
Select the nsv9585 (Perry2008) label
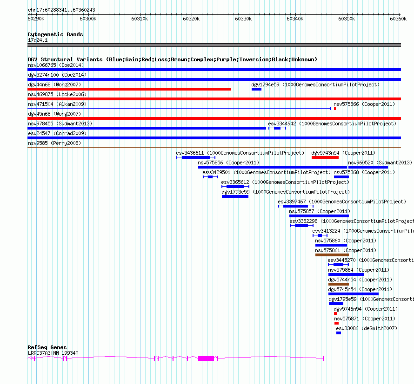click(x=54, y=143)
